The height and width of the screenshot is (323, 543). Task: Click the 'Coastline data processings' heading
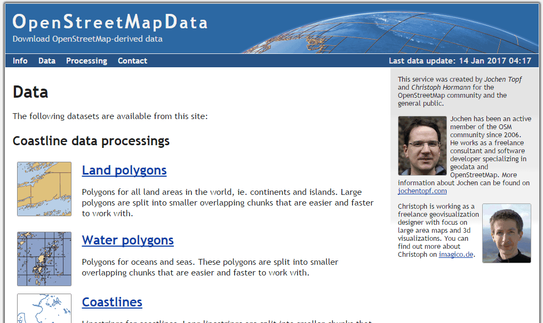point(91,141)
